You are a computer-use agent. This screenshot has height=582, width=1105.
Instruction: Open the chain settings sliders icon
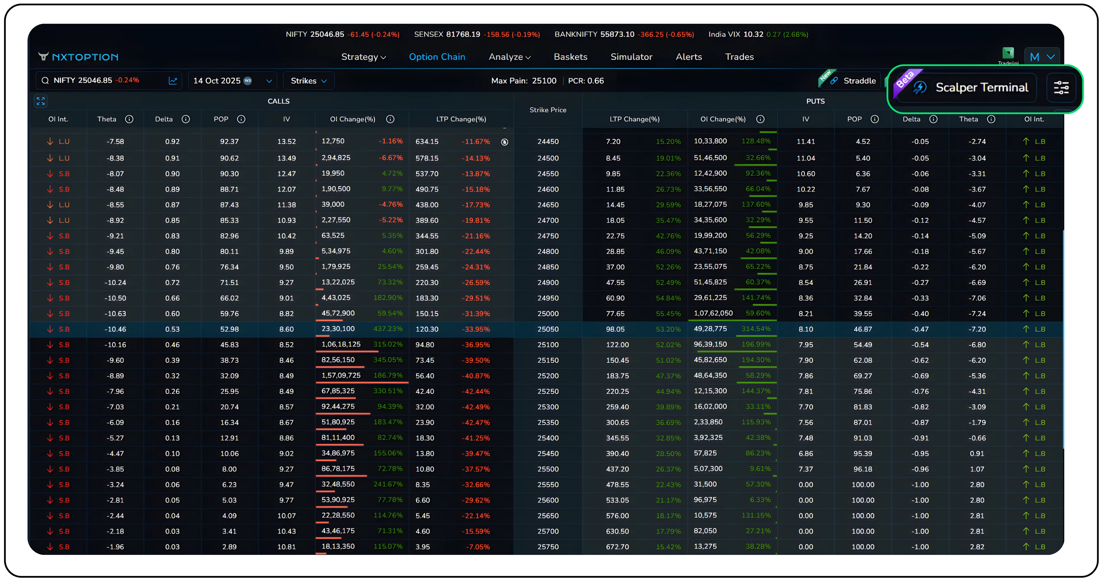tap(1061, 88)
